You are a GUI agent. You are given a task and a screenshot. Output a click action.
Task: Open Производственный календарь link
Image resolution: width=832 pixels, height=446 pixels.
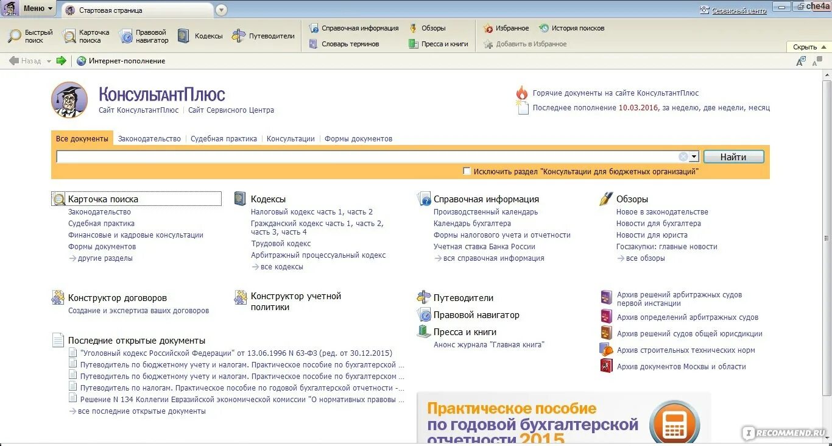pos(485,212)
